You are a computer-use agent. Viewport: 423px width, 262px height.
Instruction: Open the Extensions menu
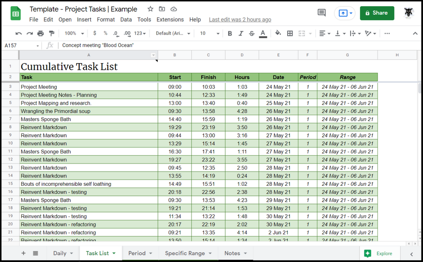[170, 19]
